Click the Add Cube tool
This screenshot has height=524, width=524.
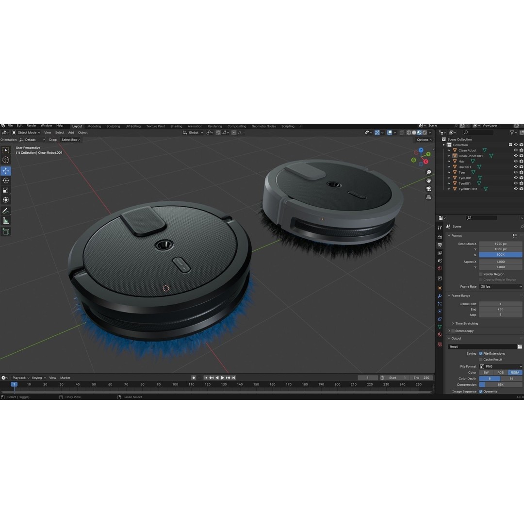(6, 232)
